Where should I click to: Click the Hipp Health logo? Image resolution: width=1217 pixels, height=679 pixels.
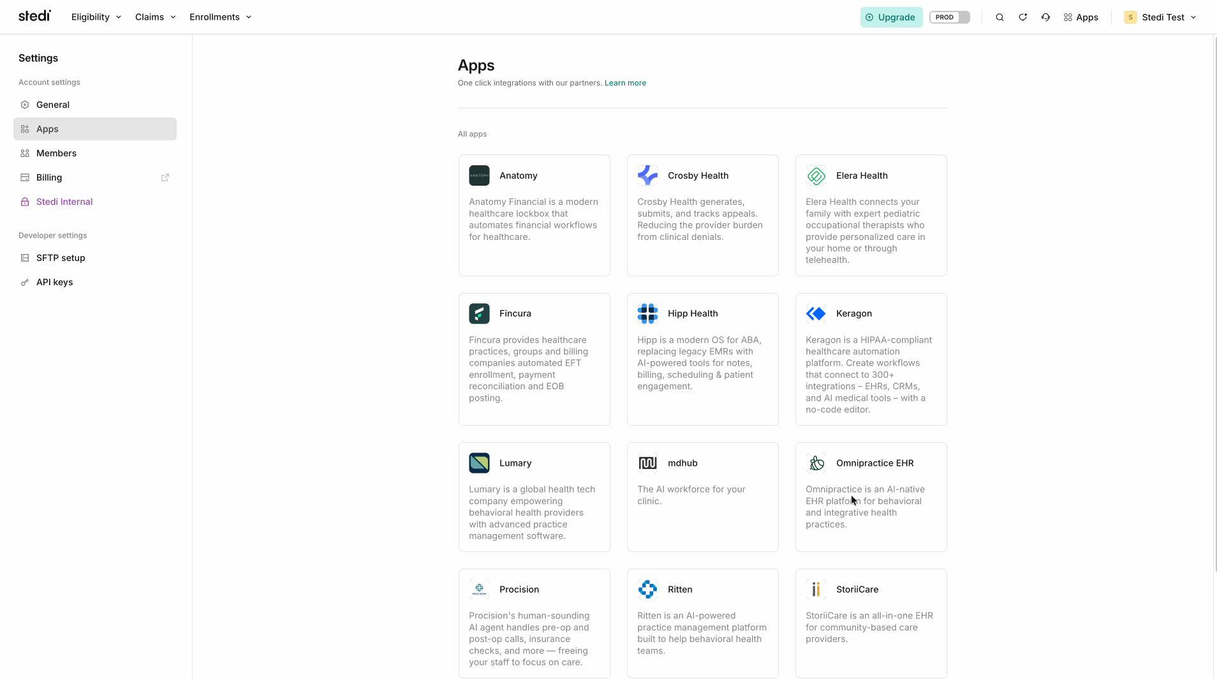tap(647, 313)
